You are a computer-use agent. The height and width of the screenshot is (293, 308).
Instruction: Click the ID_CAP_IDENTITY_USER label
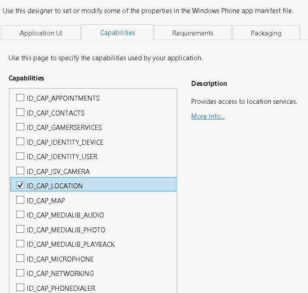pos(62,157)
